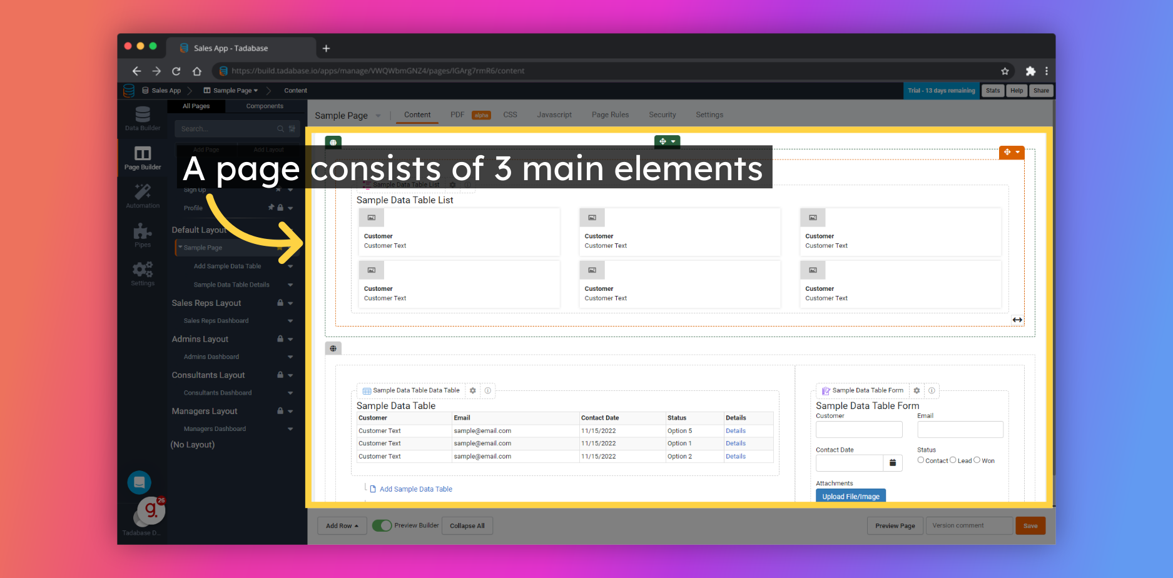This screenshot has width=1173, height=578.
Task: Expand Add Sample Data Table page options
Action: [290, 266]
